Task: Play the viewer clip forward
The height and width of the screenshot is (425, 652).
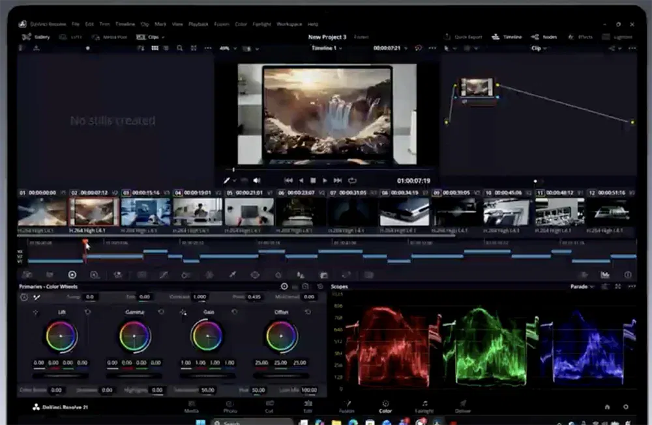Action: point(325,180)
